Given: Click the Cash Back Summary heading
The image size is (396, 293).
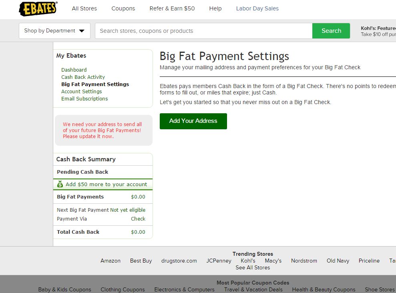Looking at the screenshot, I should (x=86, y=159).
